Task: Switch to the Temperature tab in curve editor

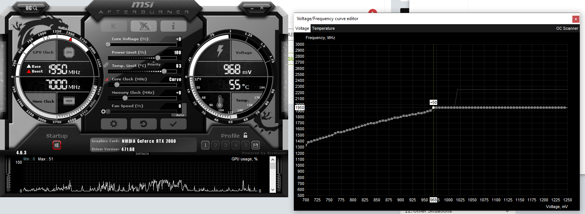Action: 323,28
